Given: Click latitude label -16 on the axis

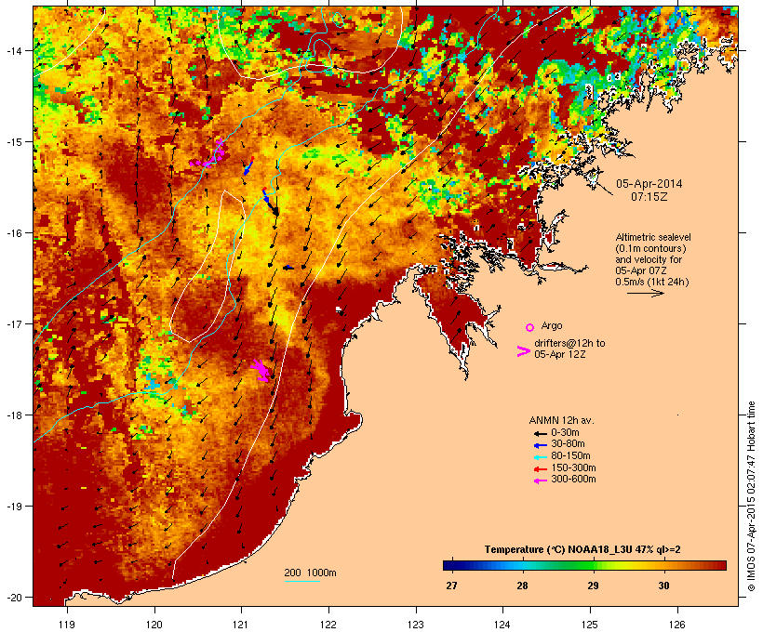Looking at the screenshot, I should click(13, 233).
